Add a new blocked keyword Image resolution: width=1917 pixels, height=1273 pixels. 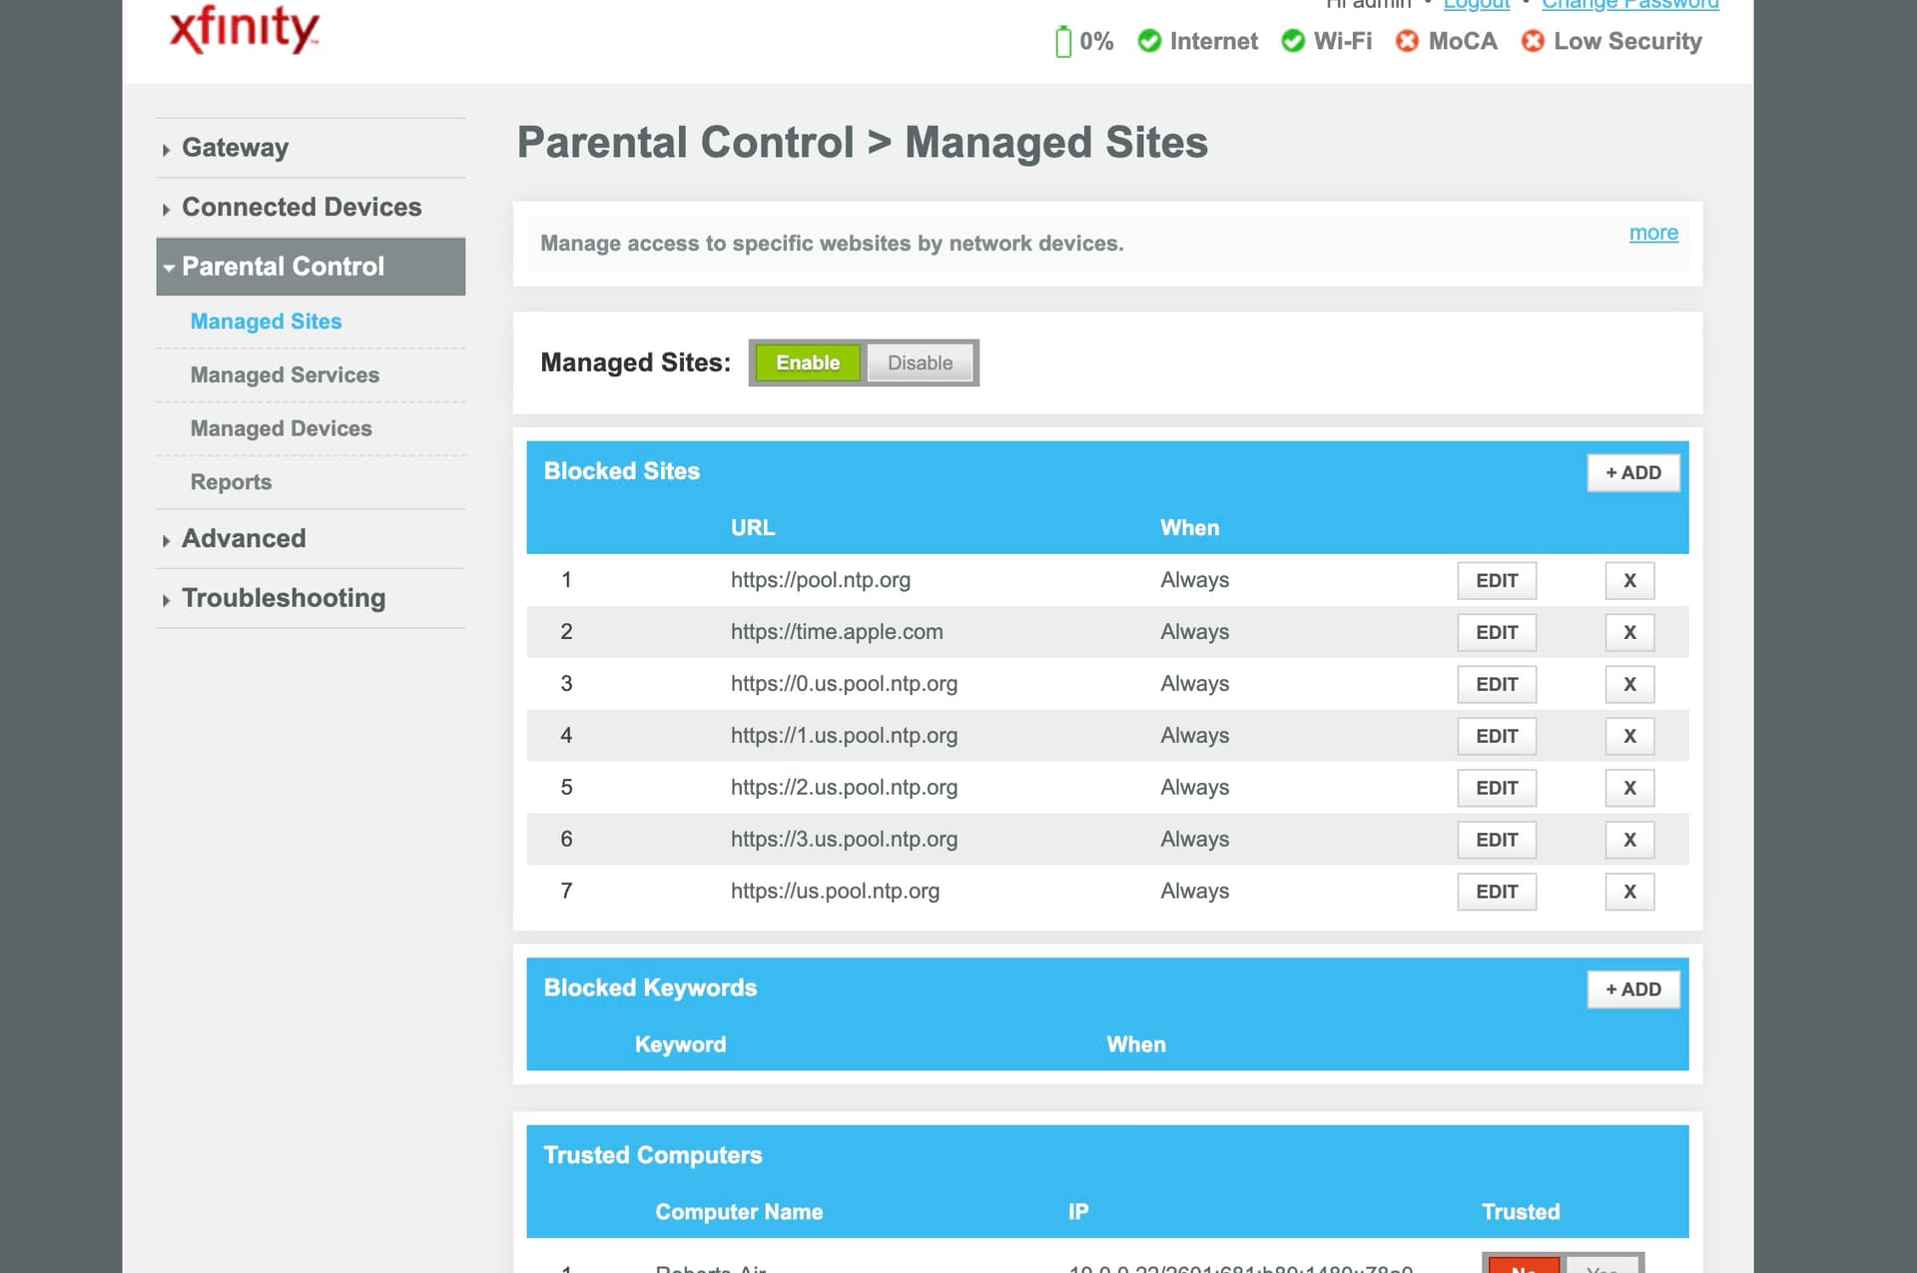point(1633,989)
